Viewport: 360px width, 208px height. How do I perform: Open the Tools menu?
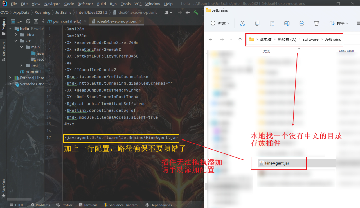click(125, 4)
